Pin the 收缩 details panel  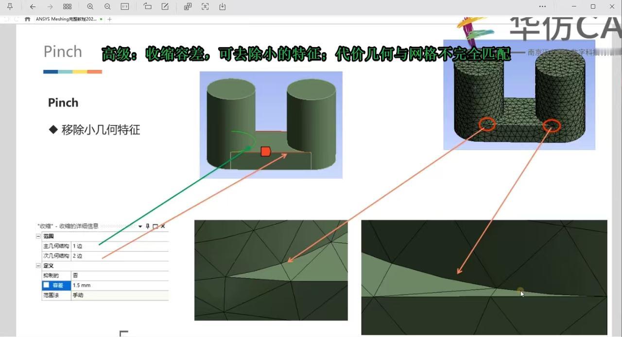point(148,226)
